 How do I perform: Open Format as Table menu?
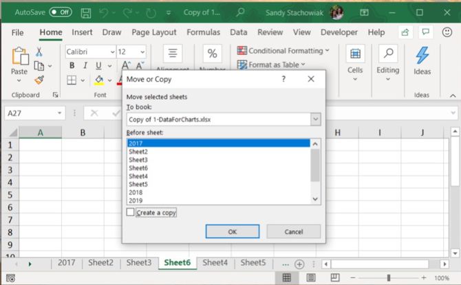coord(271,65)
